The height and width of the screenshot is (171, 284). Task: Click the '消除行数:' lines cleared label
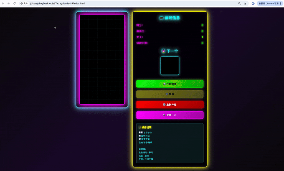[142, 43]
